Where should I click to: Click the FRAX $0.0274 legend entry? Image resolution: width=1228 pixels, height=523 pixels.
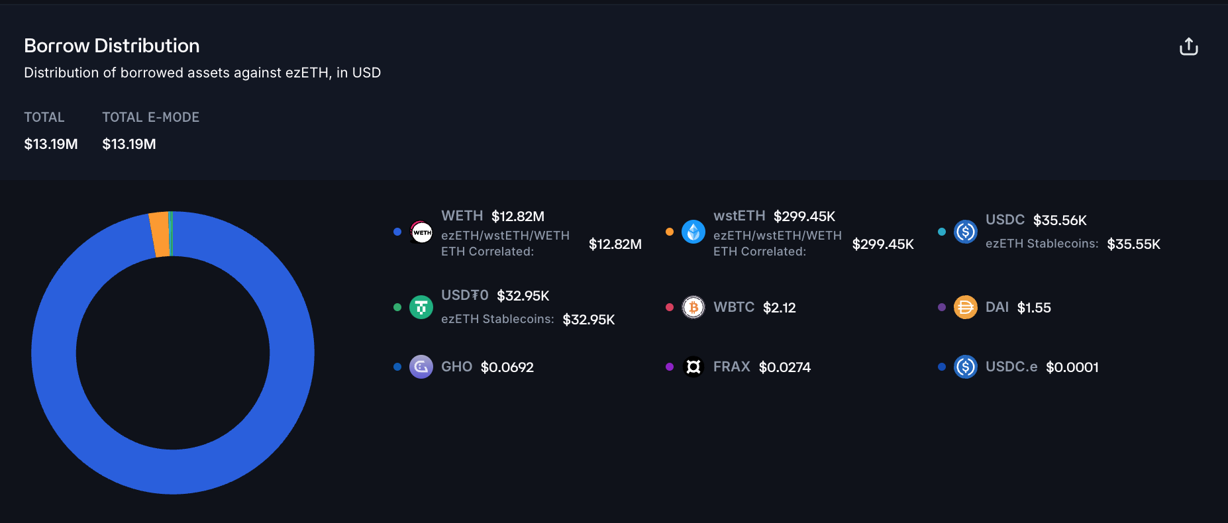[762, 367]
